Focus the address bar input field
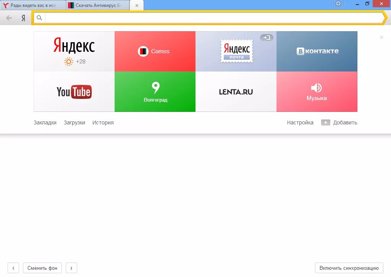Viewport: 391px width, 277px height. pos(215,18)
